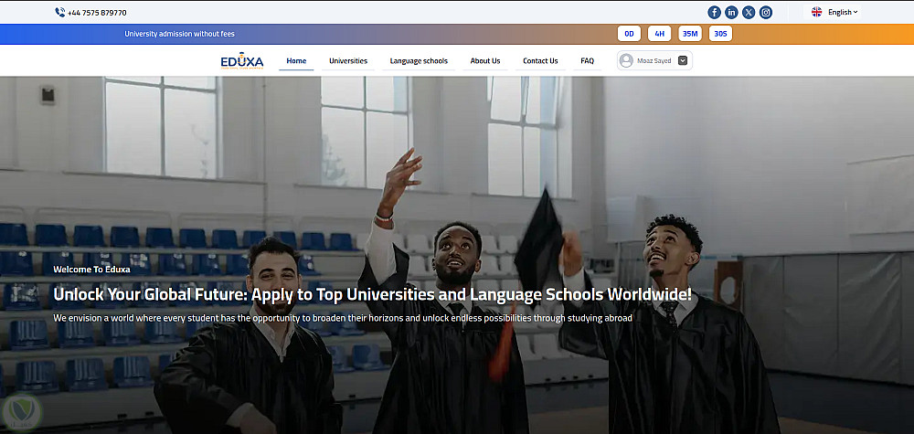Open the Facebook social icon
Image resolution: width=914 pixels, height=434 pixels.
[x=714, y=12]
